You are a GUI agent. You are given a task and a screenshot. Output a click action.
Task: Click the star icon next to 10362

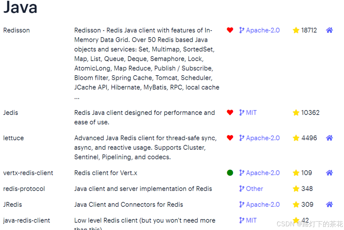296,112
